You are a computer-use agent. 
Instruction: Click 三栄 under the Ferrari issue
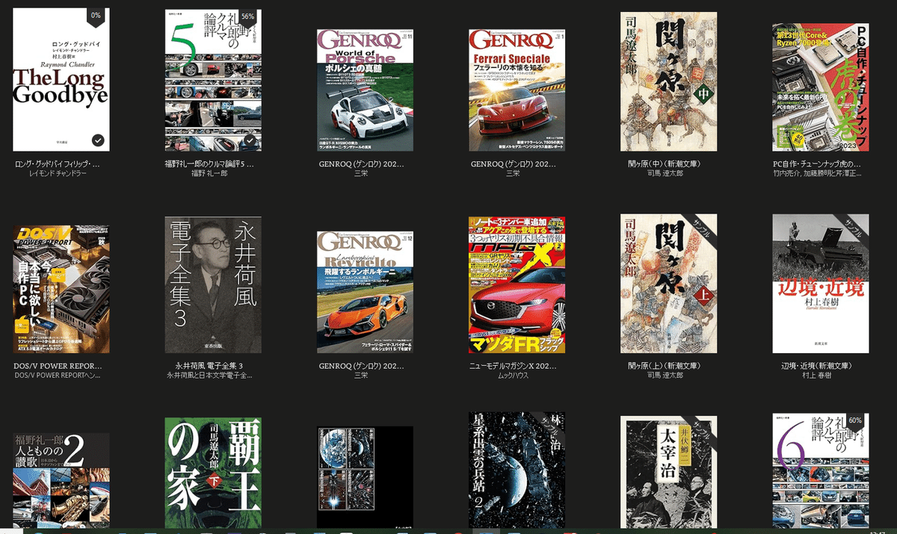point(512,173)
